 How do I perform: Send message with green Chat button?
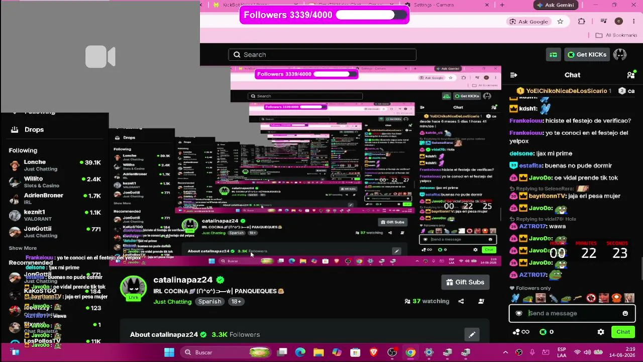click(623, 332)
